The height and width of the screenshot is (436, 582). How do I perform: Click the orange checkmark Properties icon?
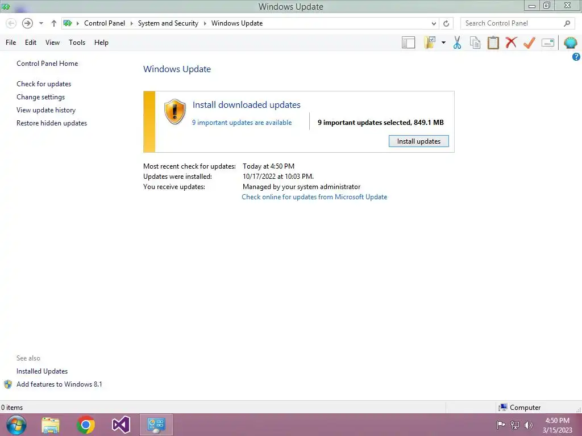[x=529, y=43]
